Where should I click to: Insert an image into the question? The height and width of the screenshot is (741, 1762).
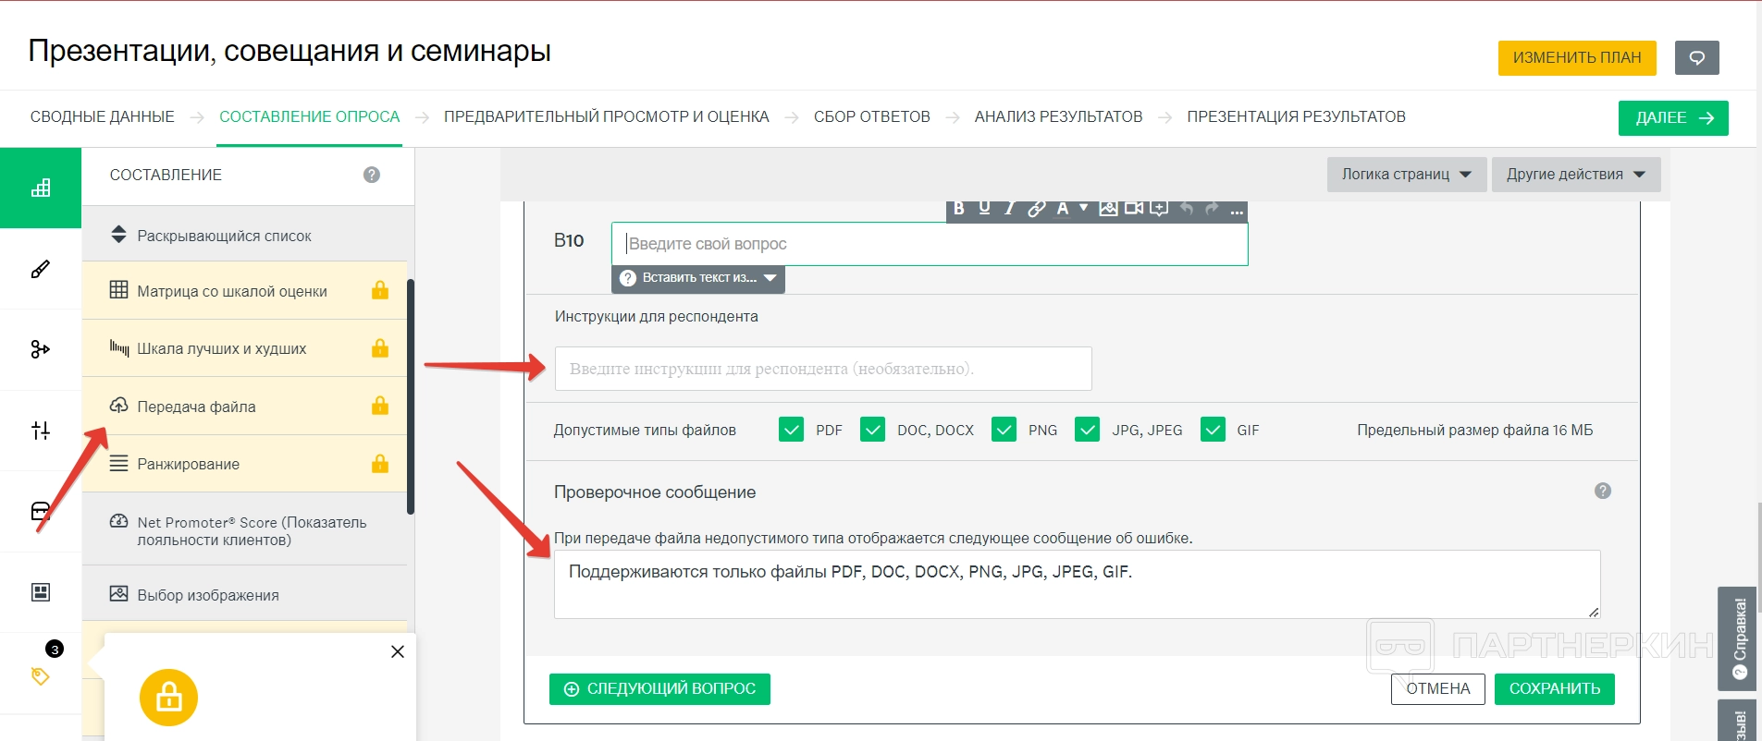click(1108, 209)
